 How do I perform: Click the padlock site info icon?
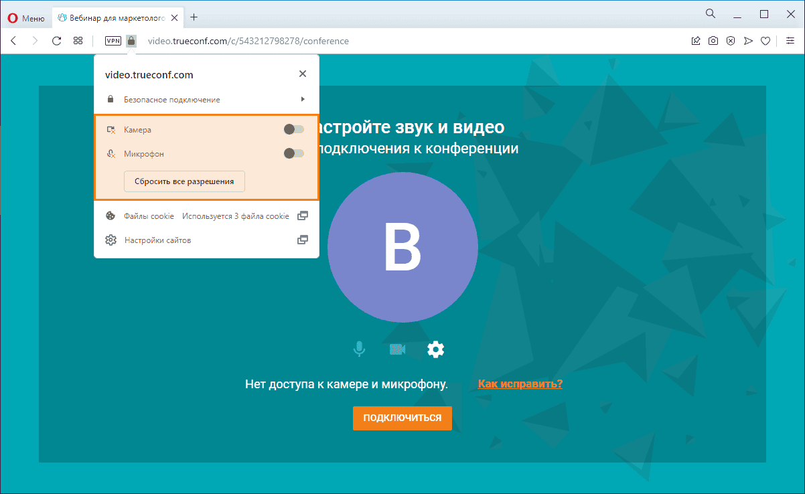tap(131, 41)
